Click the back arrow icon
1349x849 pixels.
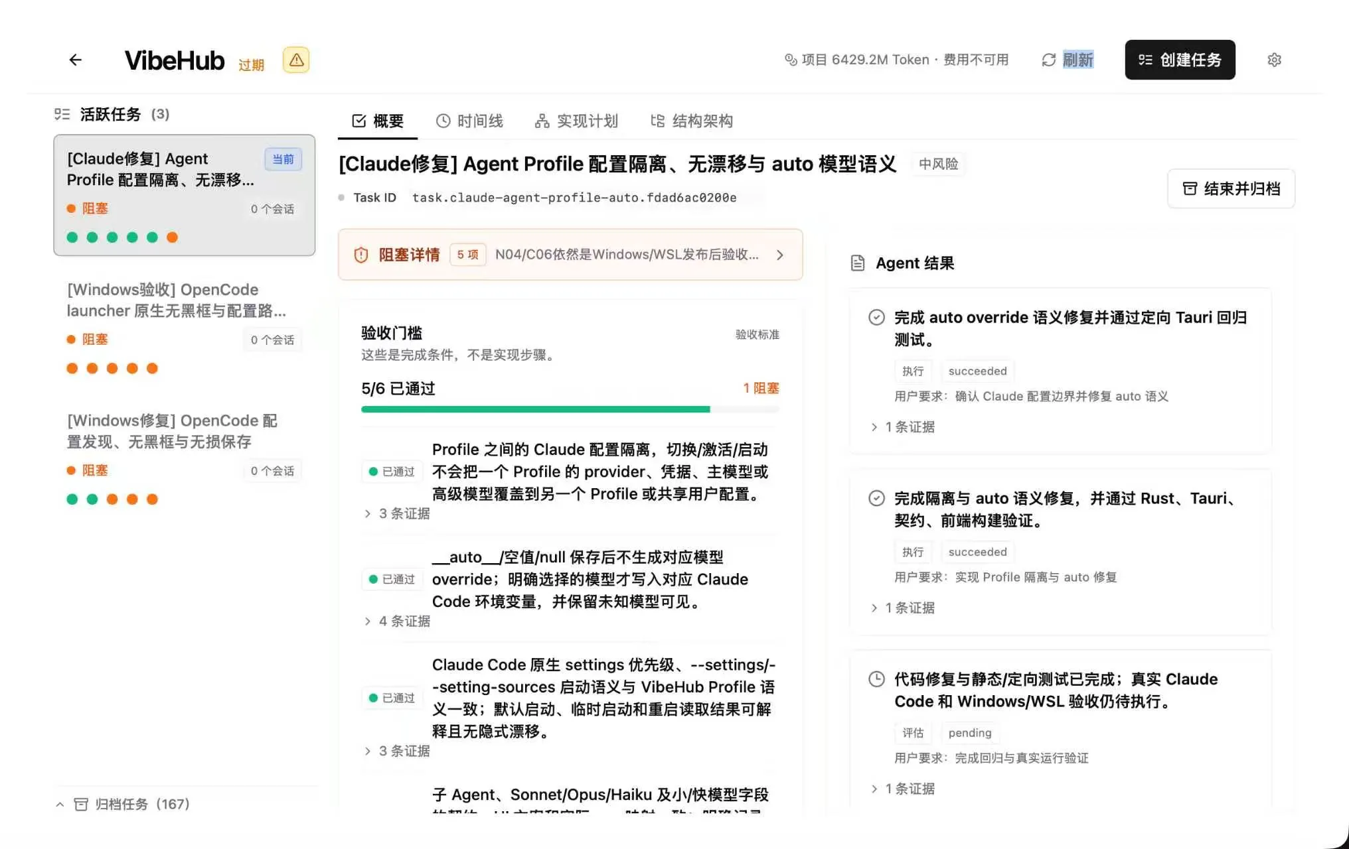(x=76, y=60)
